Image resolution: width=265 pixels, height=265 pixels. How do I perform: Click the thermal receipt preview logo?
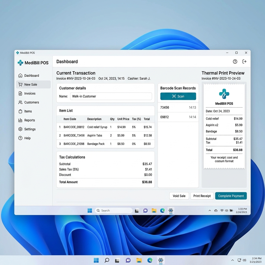(224, 94)
